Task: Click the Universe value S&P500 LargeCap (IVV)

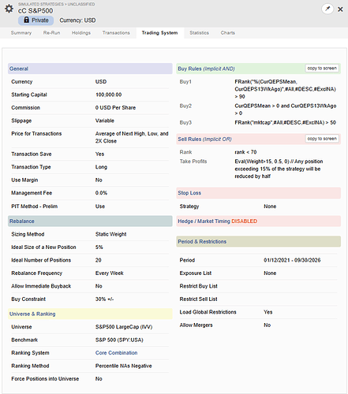Action: (x=124, y=327)
